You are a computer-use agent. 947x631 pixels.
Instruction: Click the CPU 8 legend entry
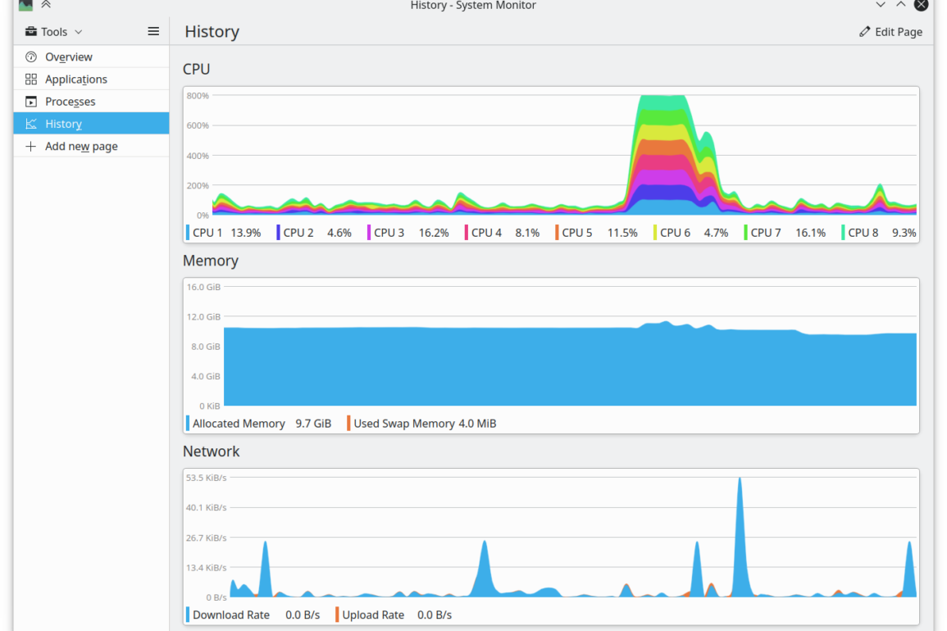[878, 233]
